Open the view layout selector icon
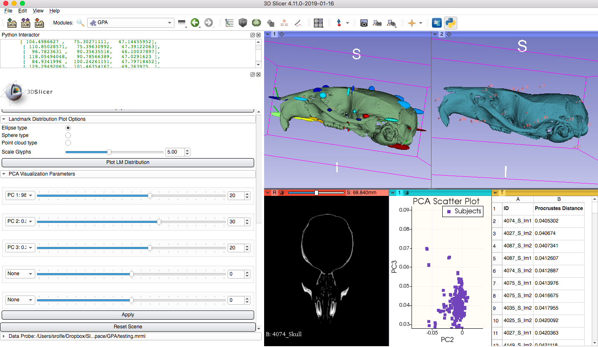 pos(319,23)
